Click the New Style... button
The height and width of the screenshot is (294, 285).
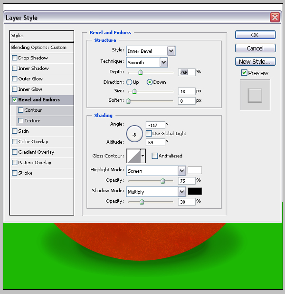(x=255, y=61)
